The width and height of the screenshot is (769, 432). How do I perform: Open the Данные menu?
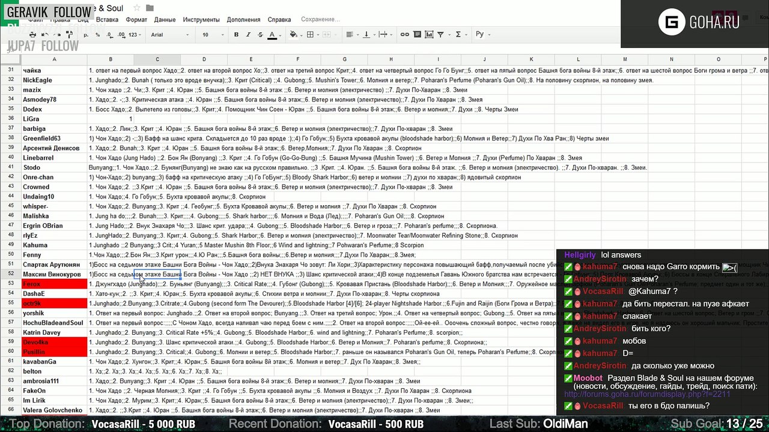pyautogui.click(x=165, y=19)
